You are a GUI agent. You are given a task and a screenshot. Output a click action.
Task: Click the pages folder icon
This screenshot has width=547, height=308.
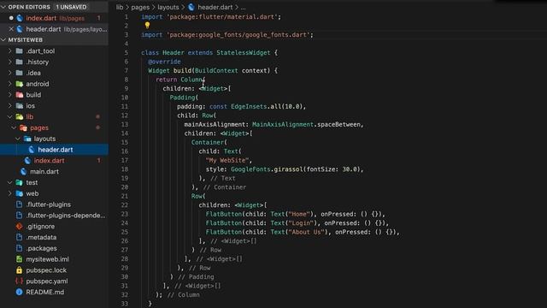pos(23,127)
